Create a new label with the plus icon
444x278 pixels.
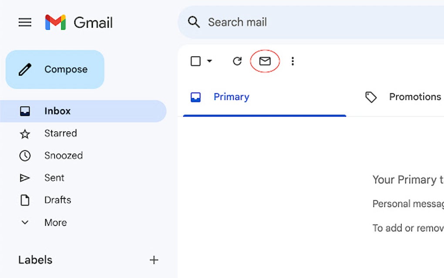point(154,260)
